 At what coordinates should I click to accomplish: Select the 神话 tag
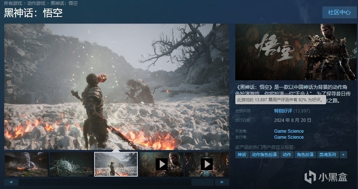[x=242, y=154]
